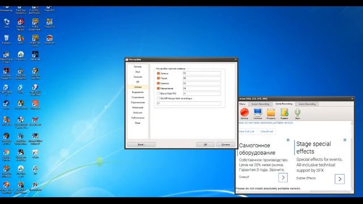Select Performance in settings sidebar
The height and width of the screenshot is (204, 363).
click(x=137, y=118)
